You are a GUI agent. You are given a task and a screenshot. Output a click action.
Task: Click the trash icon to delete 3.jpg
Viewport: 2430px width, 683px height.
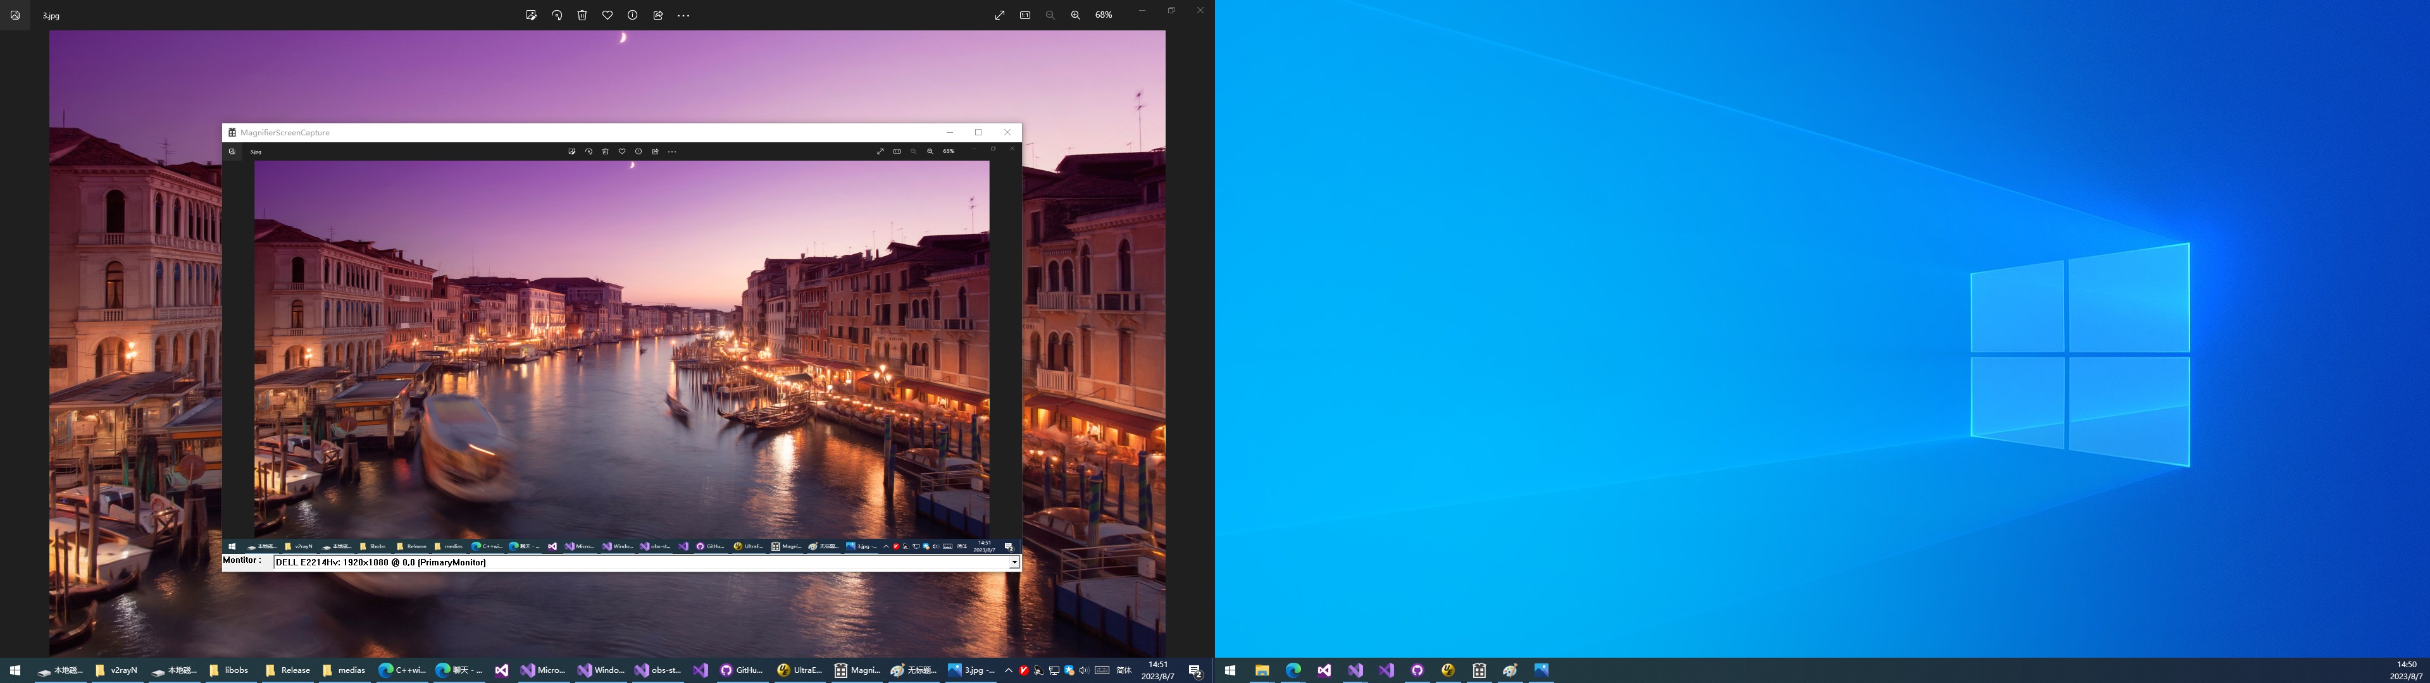(582, 15)
